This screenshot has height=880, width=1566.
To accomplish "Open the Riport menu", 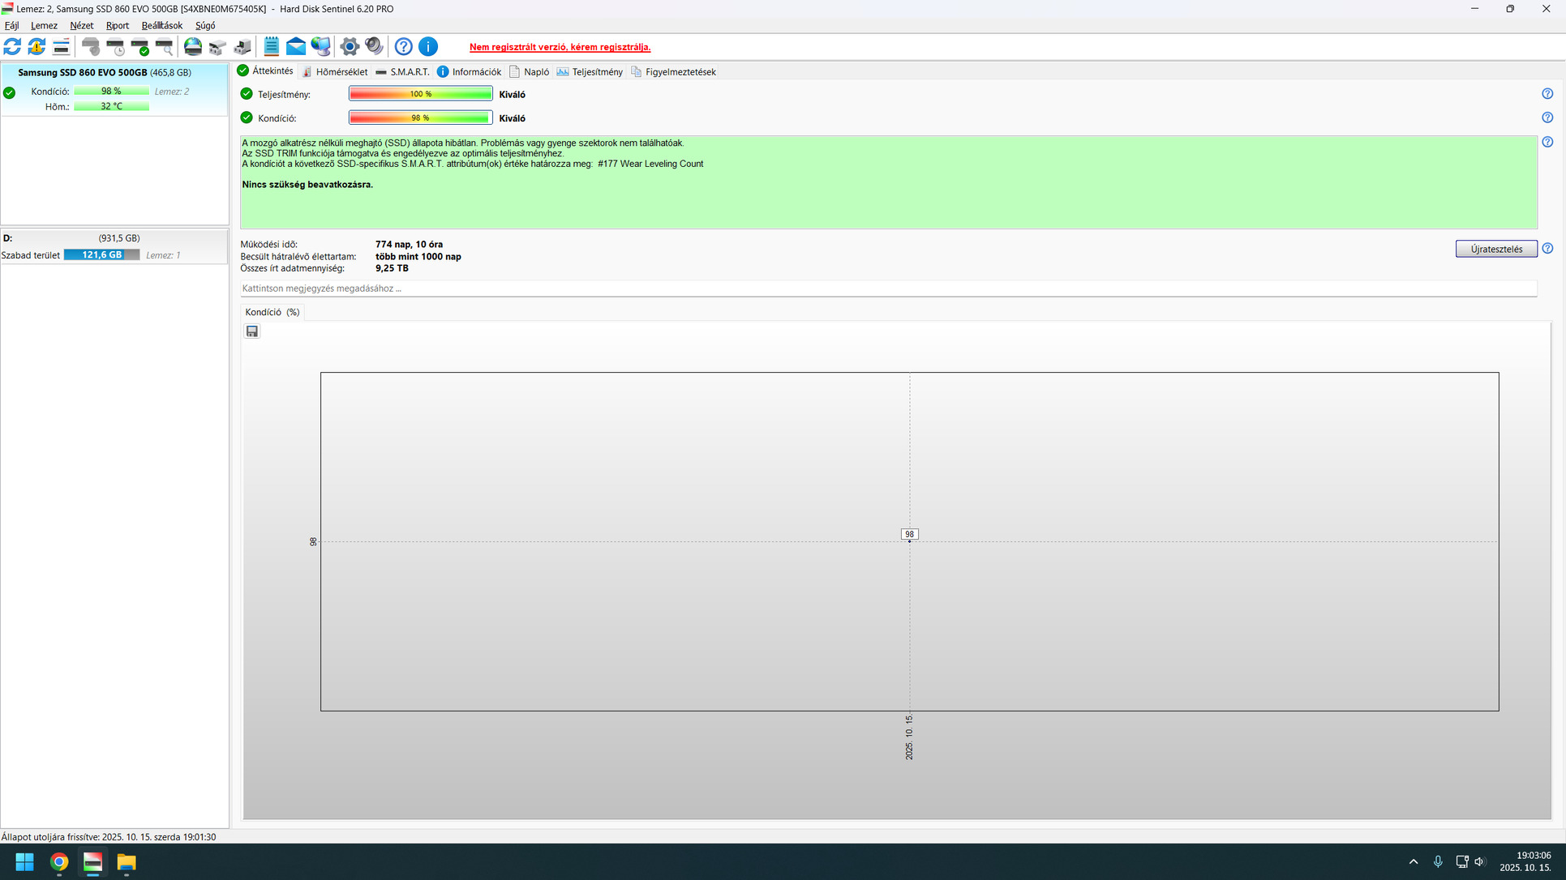I will 117,25.
